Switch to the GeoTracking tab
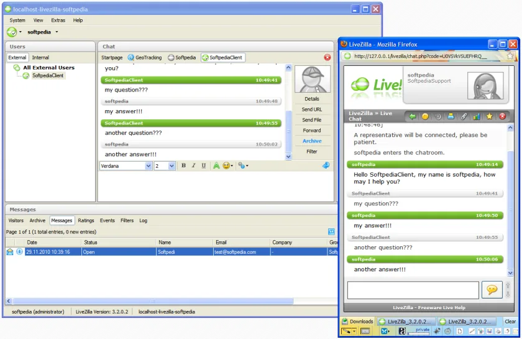 [145, 57]
